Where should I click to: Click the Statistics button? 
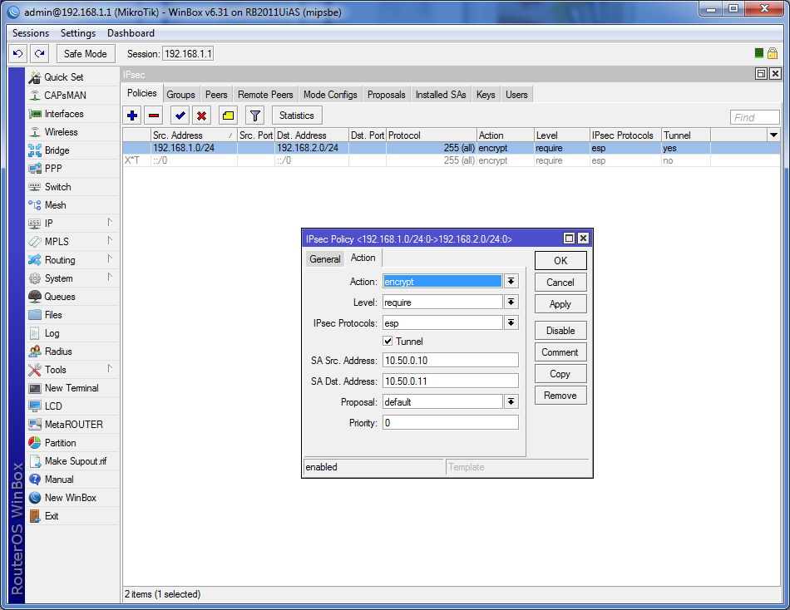(x=297, y=116)
